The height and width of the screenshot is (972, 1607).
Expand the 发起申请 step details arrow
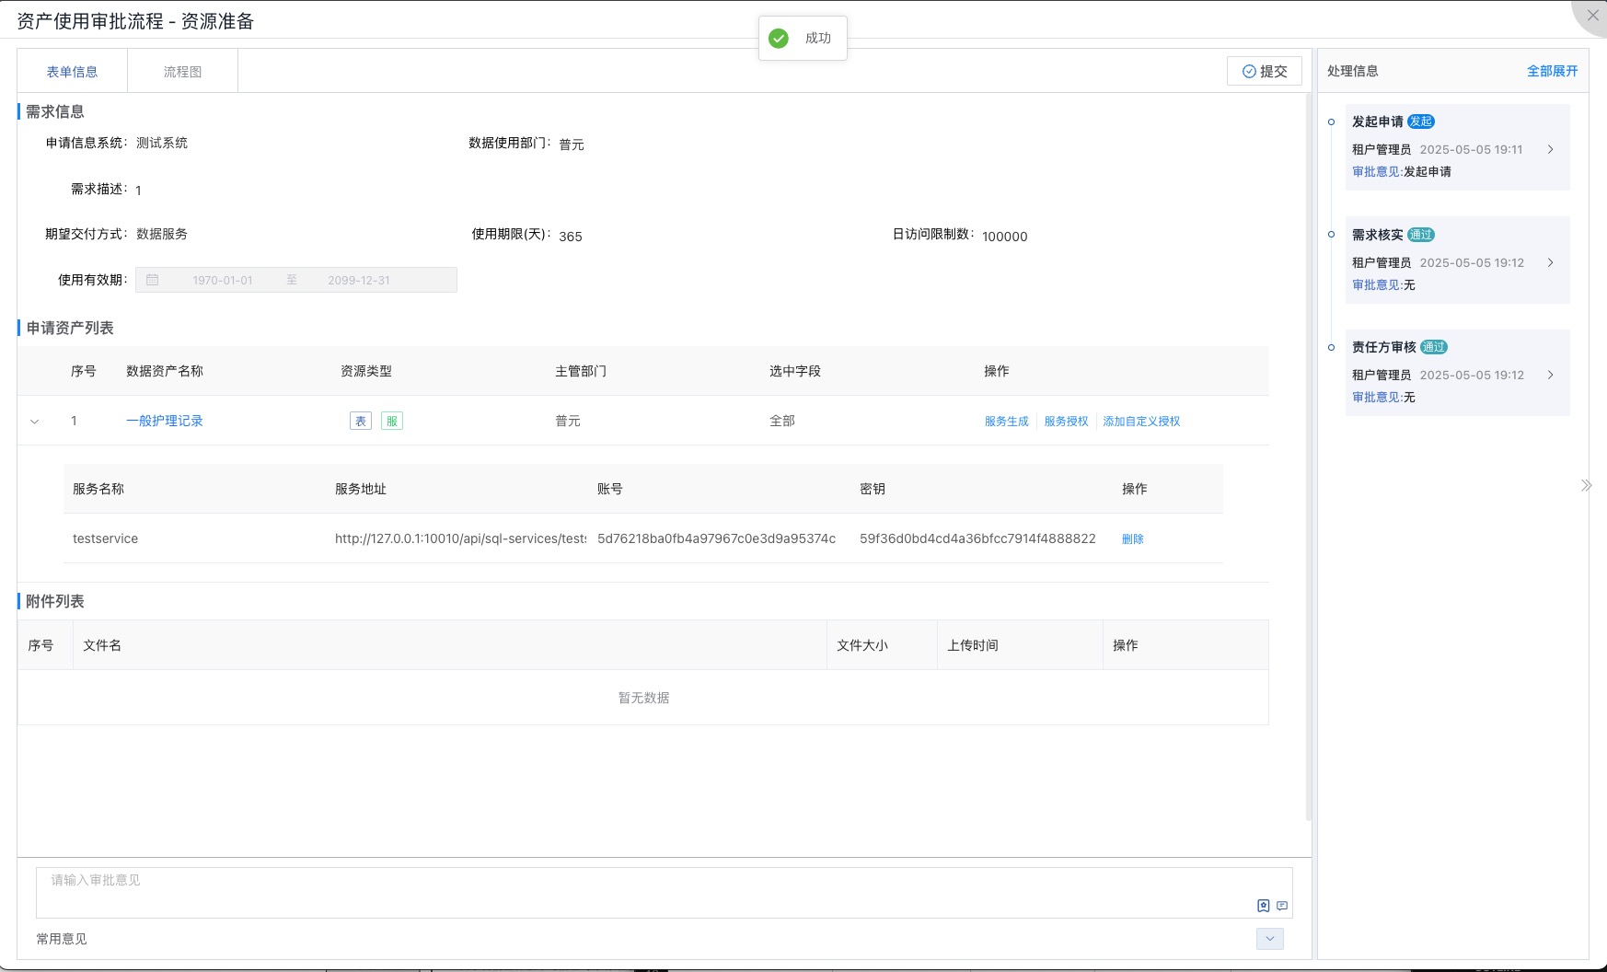coord(1551,149)
